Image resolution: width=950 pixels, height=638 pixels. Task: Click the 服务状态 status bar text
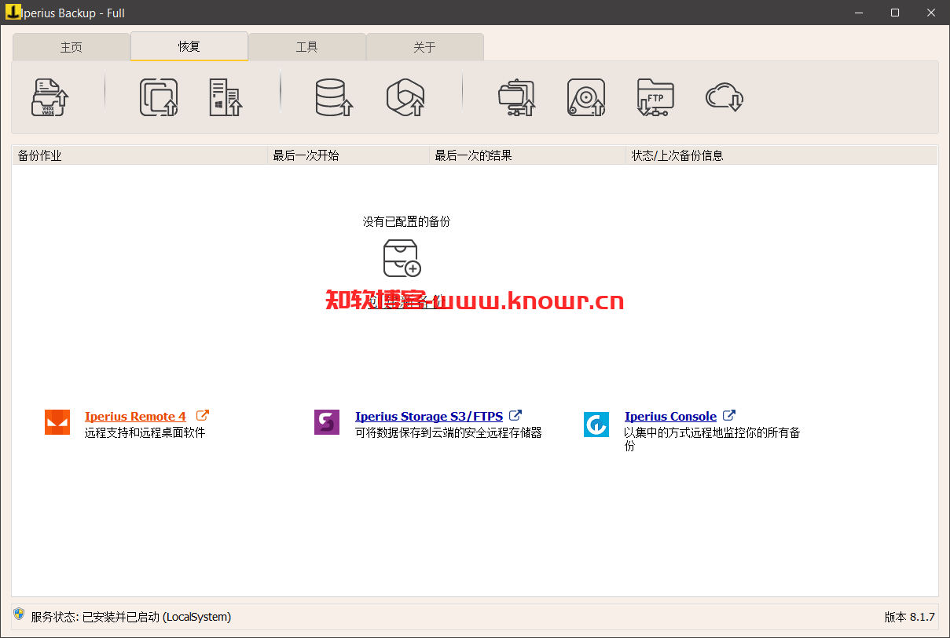131,617
